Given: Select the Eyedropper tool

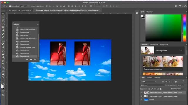Looking at the screenshot, I should coord(3,30).
